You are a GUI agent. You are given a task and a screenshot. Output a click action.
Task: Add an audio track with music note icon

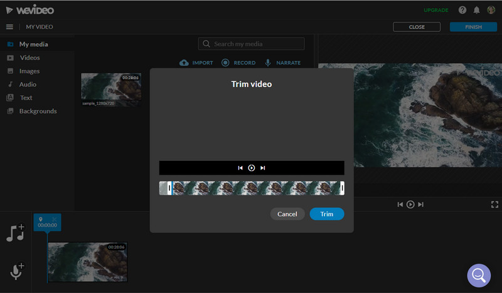[15, 232]
